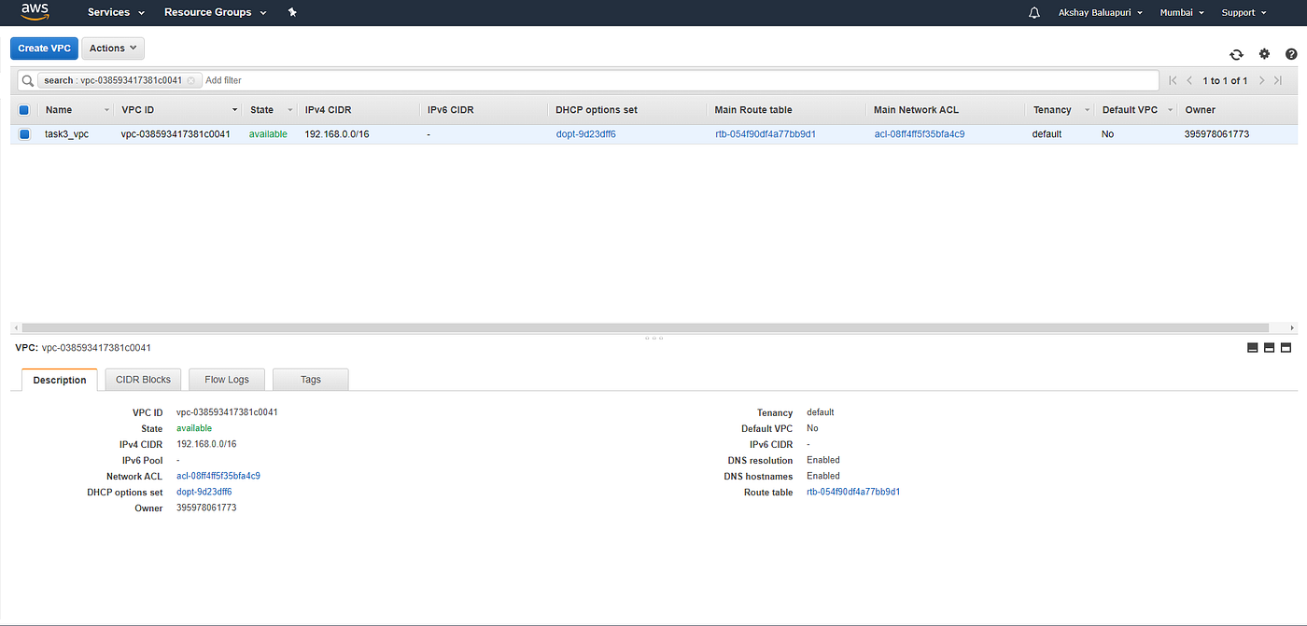Open the Mumbai region dropdown

point(1180,12)
